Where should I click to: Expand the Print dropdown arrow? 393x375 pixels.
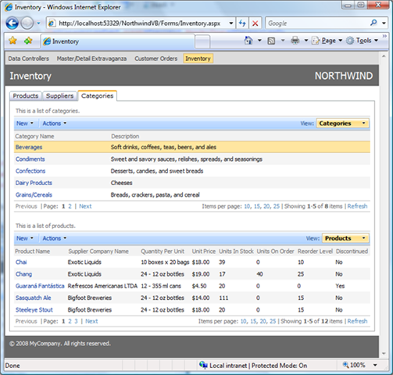306,41
